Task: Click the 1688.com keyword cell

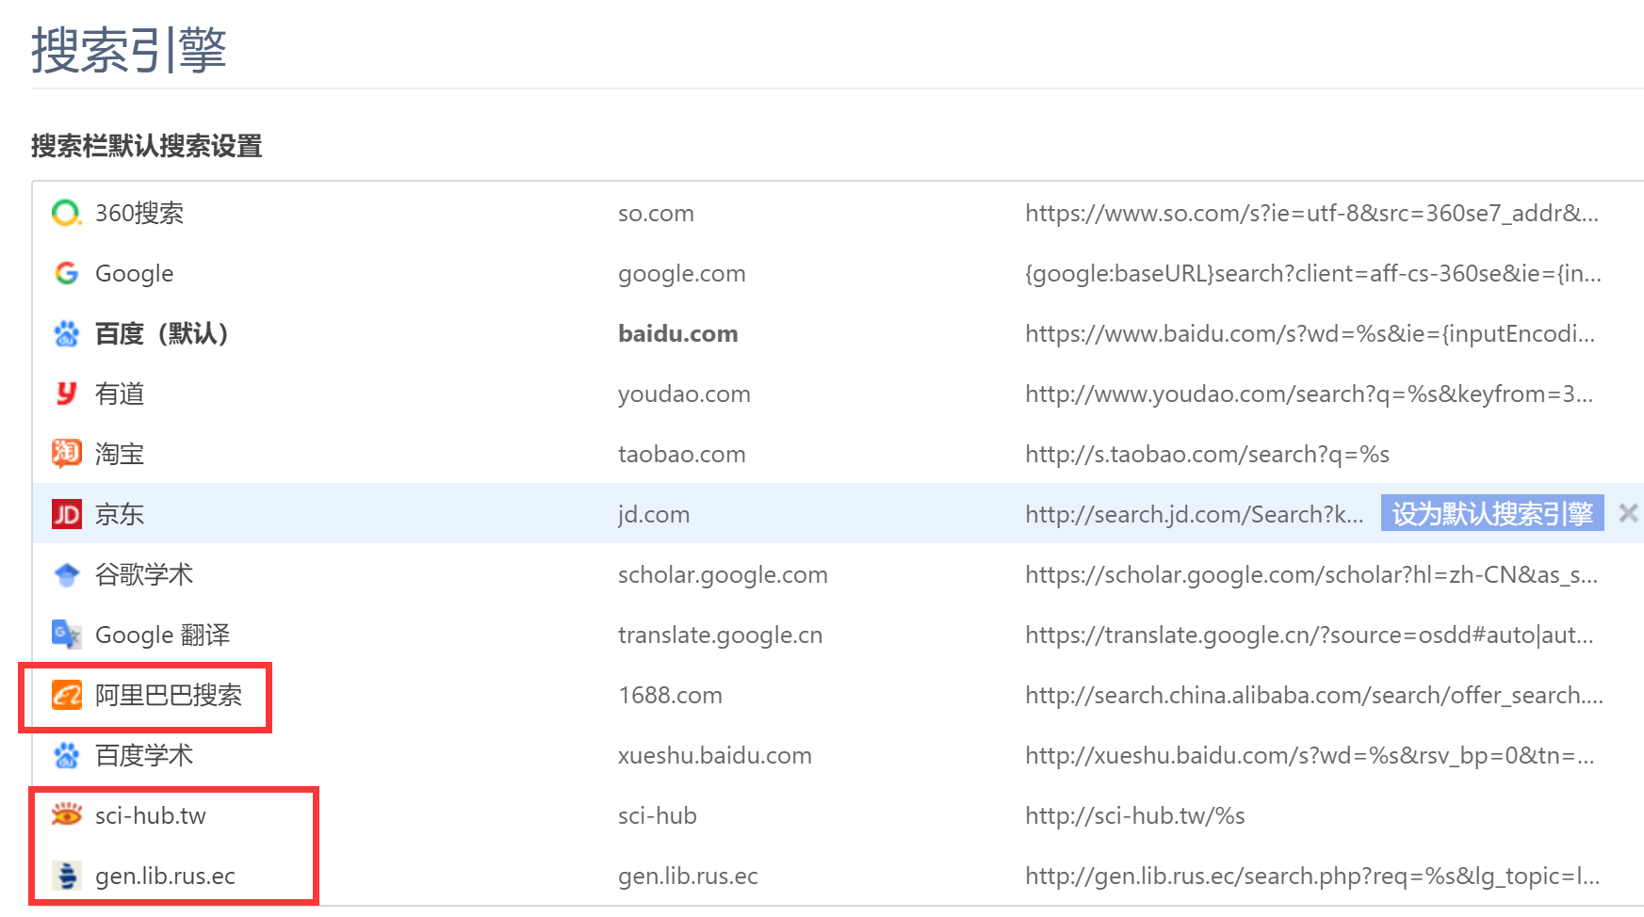Action: [x=670, y=695]
